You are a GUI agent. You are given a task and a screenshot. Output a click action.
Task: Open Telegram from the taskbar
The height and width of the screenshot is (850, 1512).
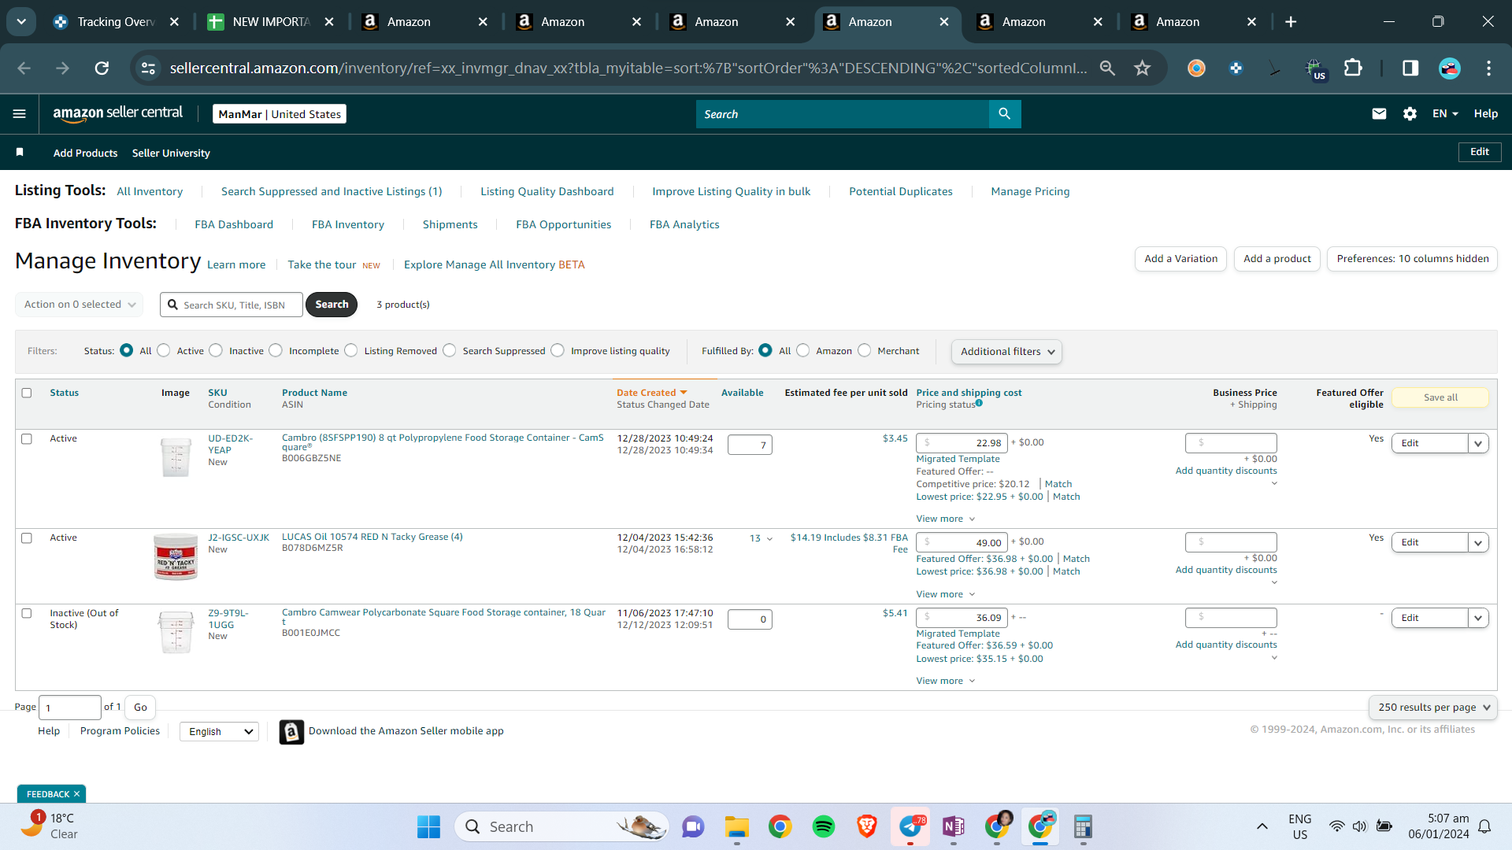point(910,826)
